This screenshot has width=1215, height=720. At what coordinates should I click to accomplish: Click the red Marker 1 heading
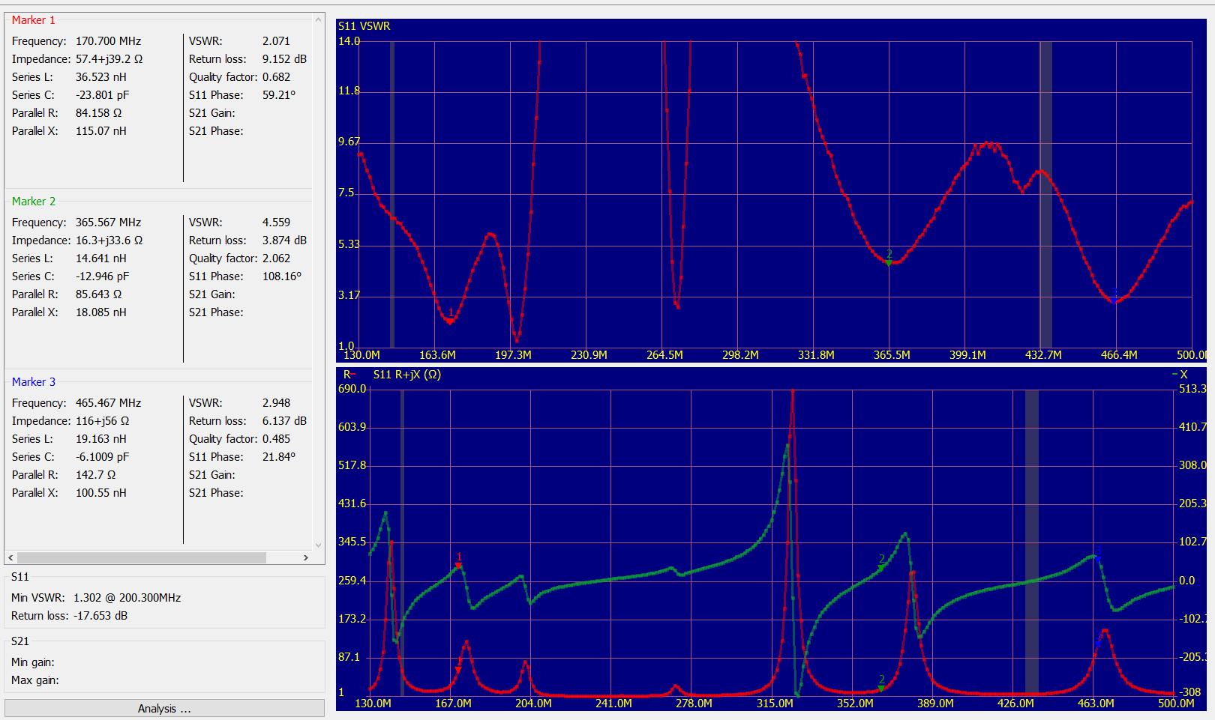[x=34, y=20]
